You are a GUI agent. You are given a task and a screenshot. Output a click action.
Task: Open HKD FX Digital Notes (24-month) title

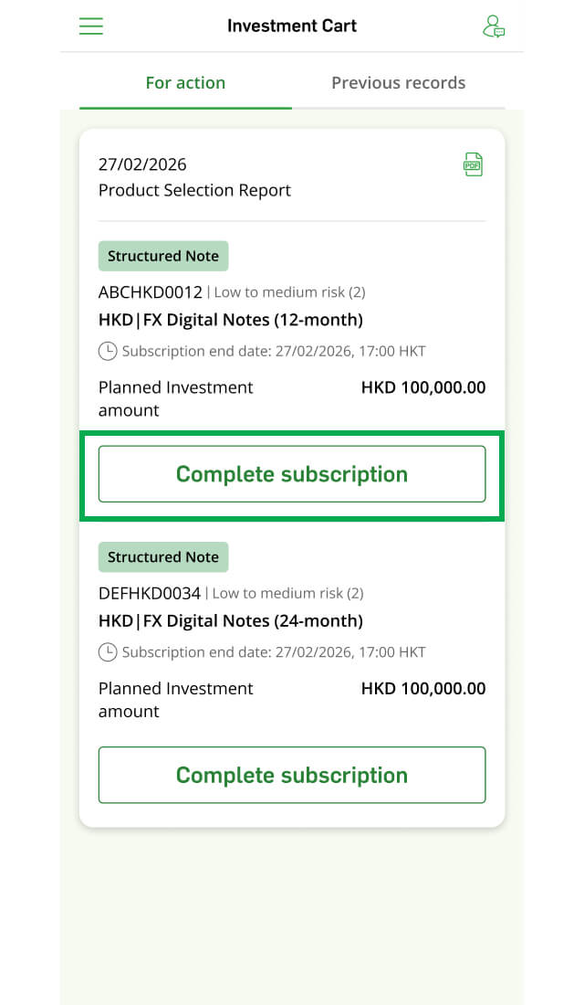click(x=231, y=621)
